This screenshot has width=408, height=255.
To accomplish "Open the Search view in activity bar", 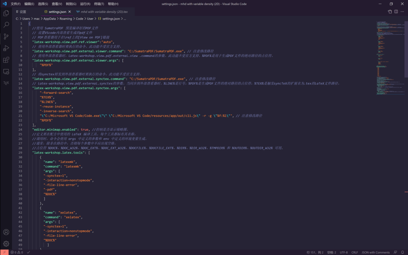I will 6,25.
